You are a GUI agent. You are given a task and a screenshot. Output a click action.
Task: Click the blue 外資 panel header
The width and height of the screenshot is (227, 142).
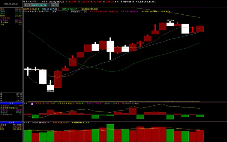[x=11, y=103]
